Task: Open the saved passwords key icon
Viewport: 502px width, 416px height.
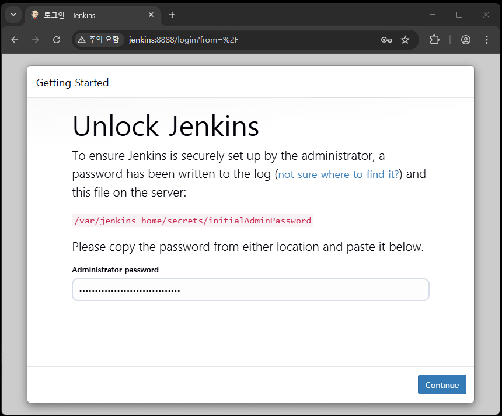Action: coord(386,40)
